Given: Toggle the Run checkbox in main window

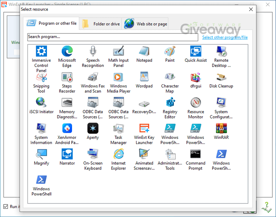Looking at the screenshot, I should point(6,207).
